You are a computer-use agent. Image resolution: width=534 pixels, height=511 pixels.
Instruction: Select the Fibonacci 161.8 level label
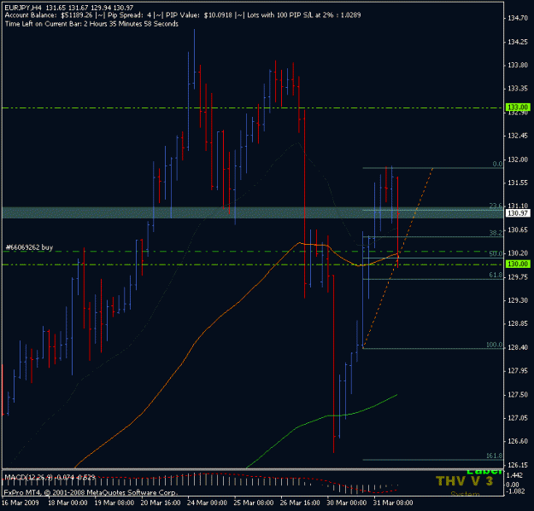pyautogui.click(x=494, y=456)
